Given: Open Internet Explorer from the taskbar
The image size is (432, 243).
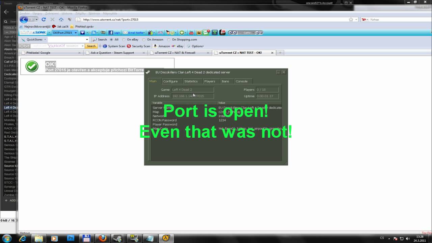Looking at the screenshot, I should pyautogui.click(x=23, y=238).
